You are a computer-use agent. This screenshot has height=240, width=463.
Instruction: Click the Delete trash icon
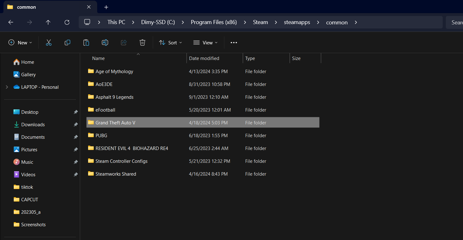click(142, 42)
